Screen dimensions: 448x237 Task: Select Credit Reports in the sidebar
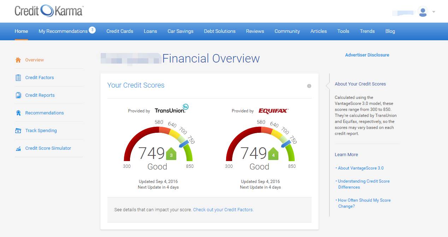[40, 95]
